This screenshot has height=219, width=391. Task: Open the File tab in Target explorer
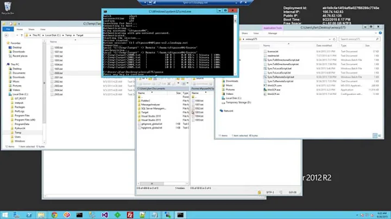8,29
